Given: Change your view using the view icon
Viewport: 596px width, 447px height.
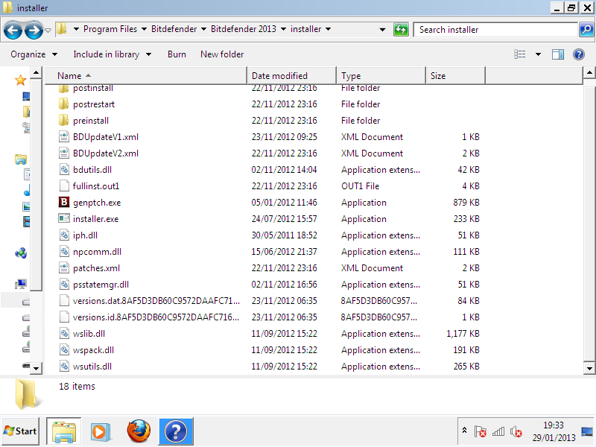Looking at the screenshot, I should coord(519,54).
